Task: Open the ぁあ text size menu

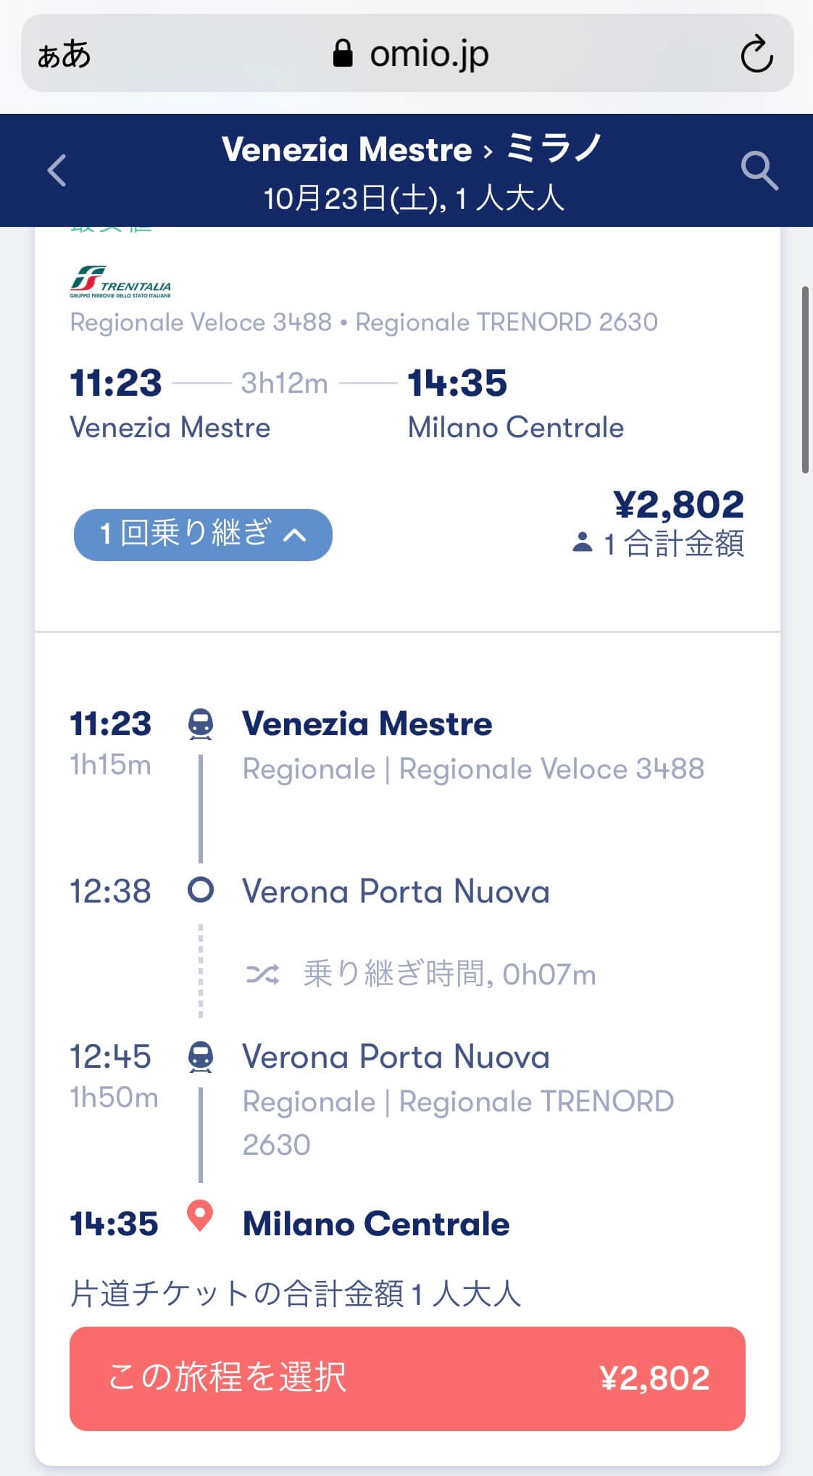Action: click(x=64, y=54)
